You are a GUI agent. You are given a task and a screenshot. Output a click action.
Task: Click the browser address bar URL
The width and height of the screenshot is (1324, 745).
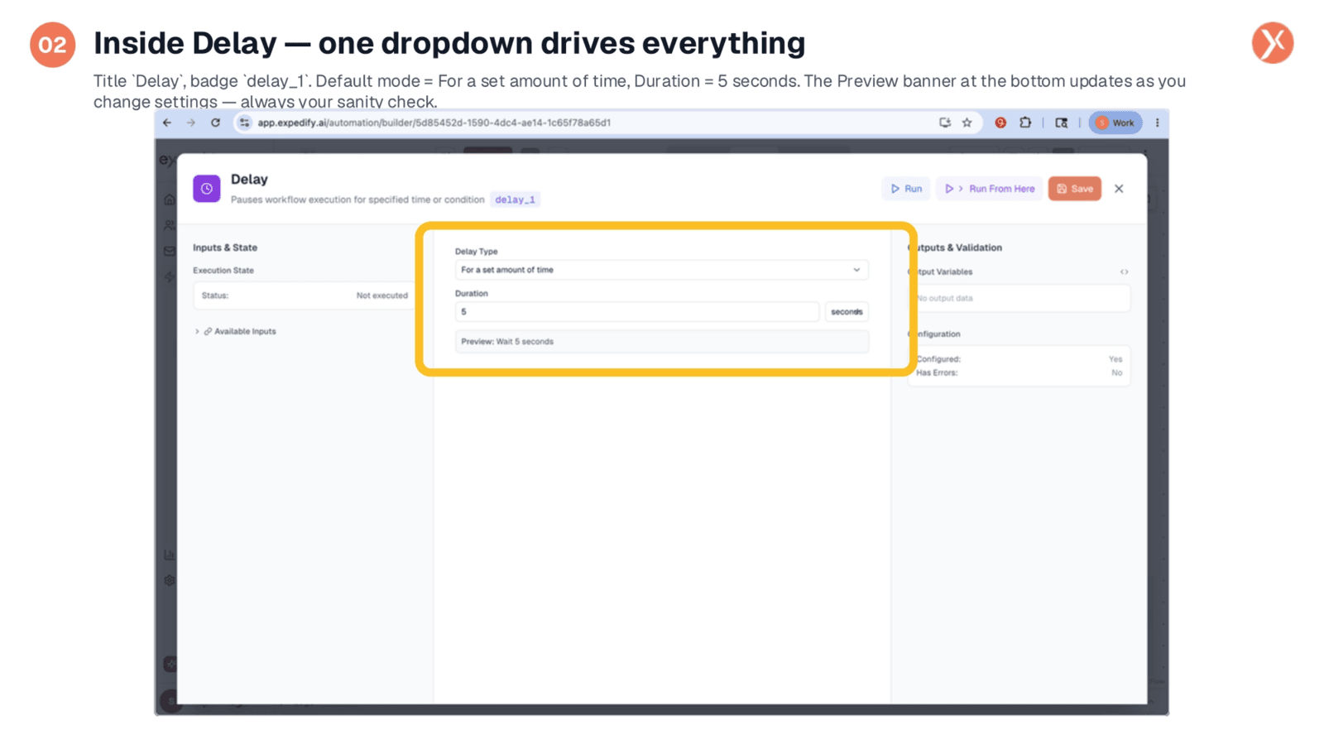pos(434,123)
